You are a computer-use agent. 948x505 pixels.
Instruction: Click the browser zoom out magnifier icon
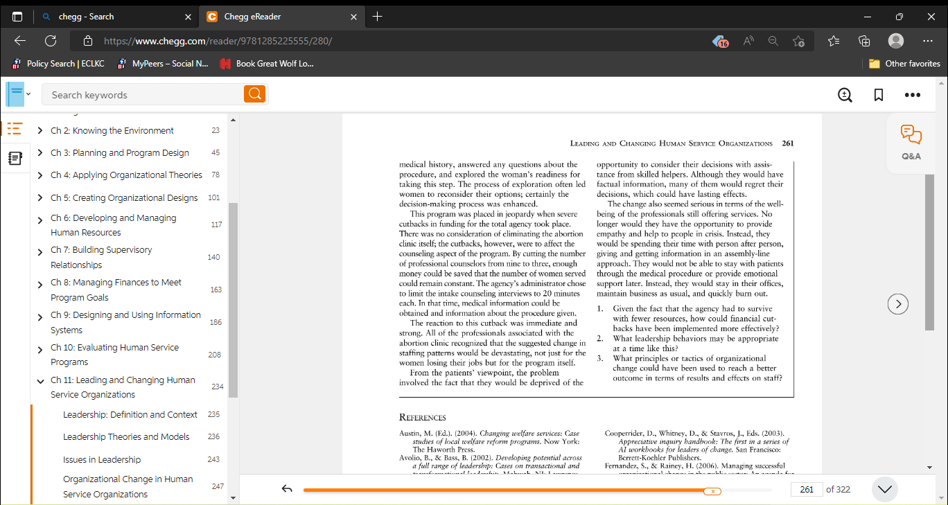773,41
